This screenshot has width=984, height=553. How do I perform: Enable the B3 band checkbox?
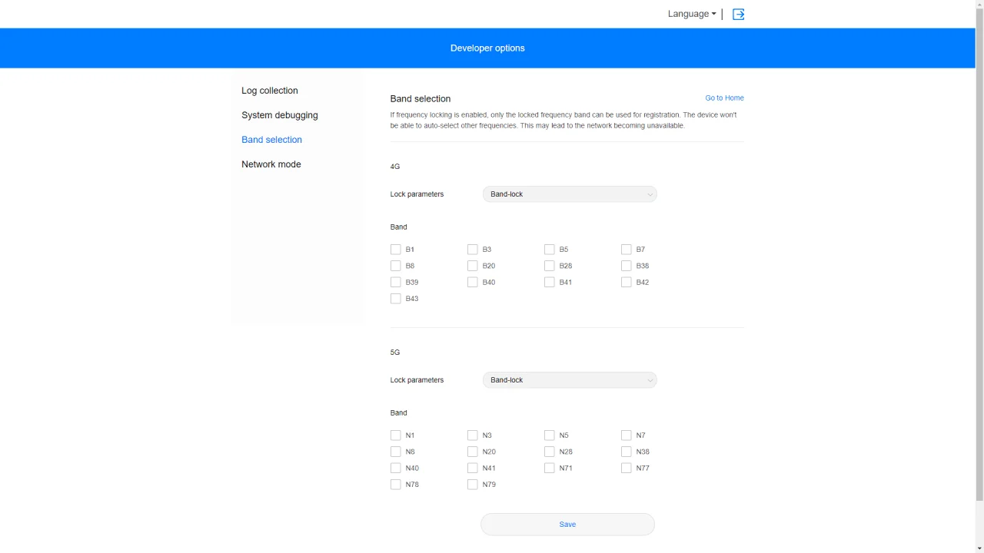[x=472, y=250]
